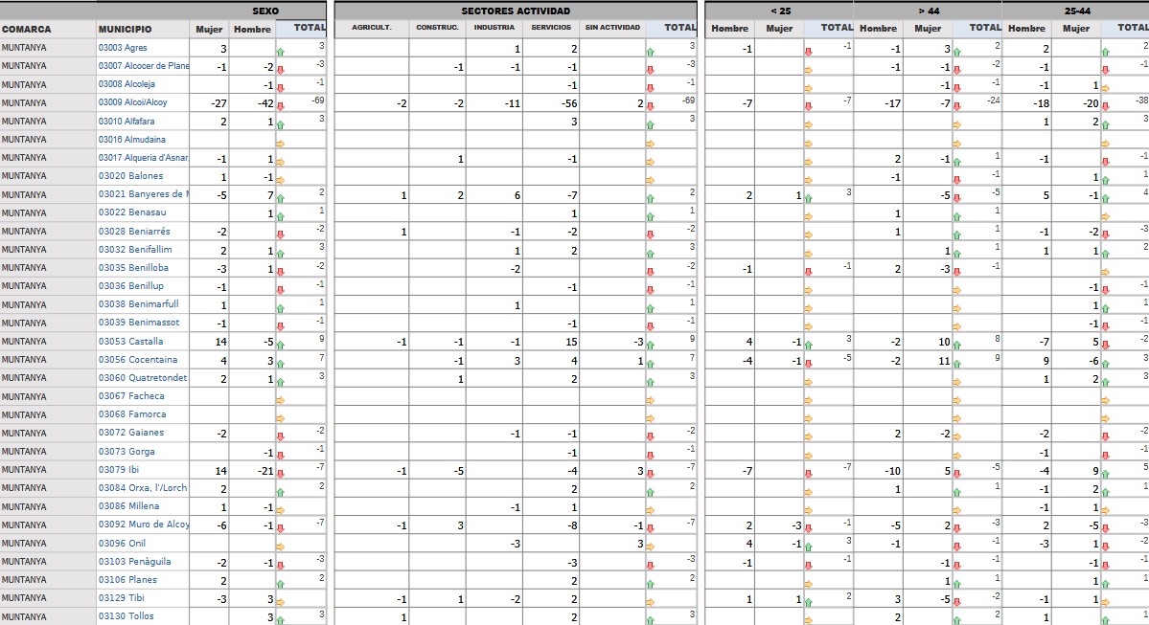Select Muro de Alcoy servicios cell showing -8
Screen dimensions: 1149x625
[x=551, y=525]
